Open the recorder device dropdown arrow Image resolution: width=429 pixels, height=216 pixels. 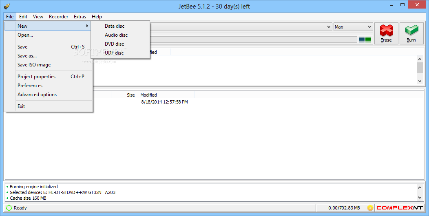[329, 27]
